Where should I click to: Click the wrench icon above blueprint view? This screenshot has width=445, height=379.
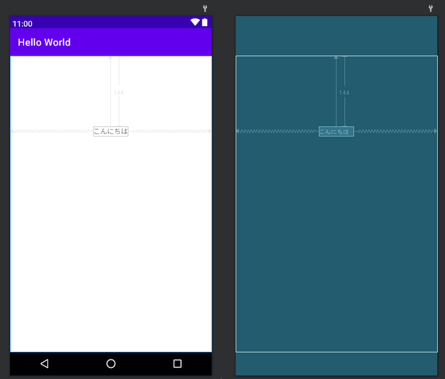tap(431, 8)
